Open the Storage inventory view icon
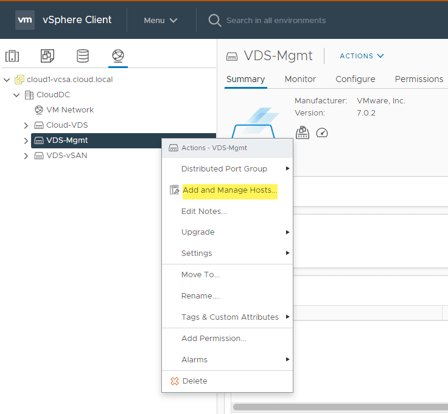This screenshot has width=448, height=414. point(83,57)
